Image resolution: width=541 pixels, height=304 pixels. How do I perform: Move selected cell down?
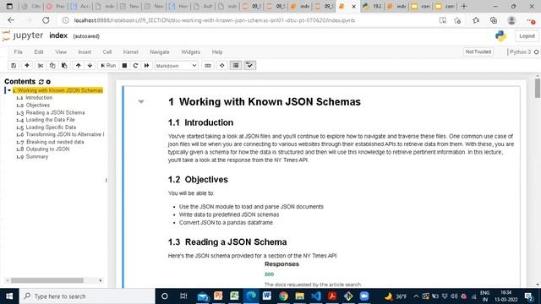click(x=90, y=66)
